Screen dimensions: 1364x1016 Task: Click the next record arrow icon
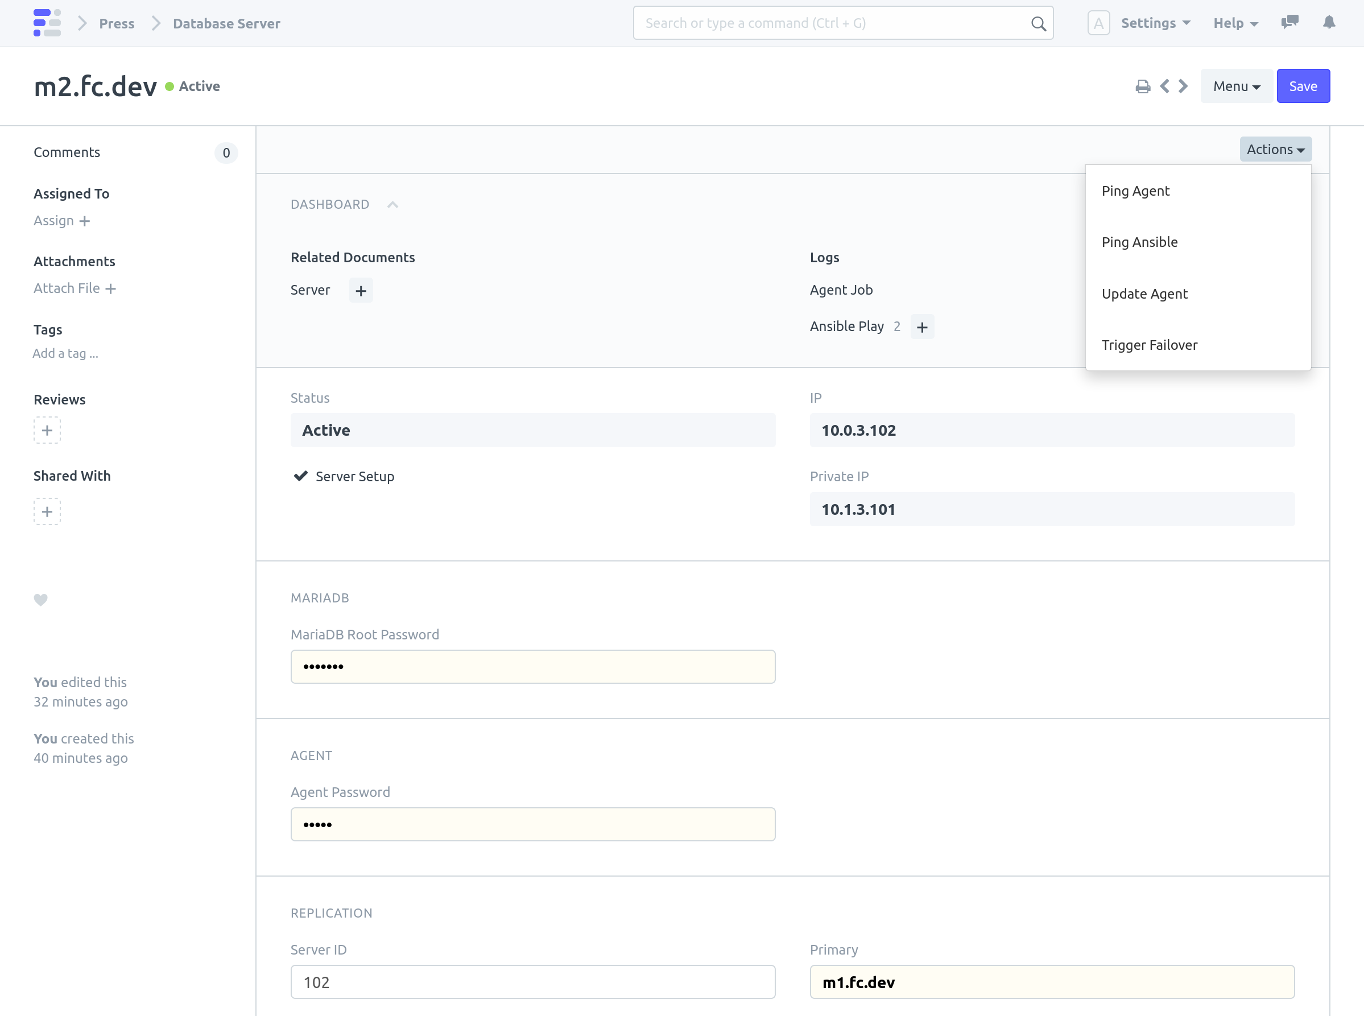click(1184, 85)
